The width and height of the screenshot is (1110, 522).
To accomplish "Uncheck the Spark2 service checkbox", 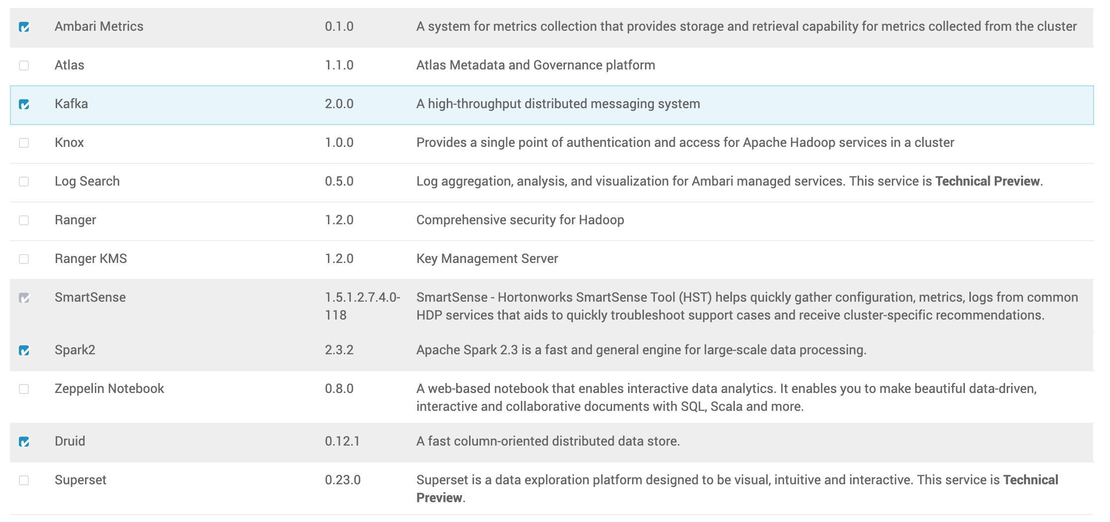I will coord(24,350).
